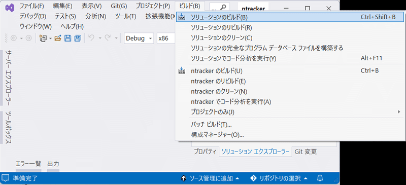Screen dimensions: 406x185
Task: Select build full program database file entry
Action: click(290, 48)
